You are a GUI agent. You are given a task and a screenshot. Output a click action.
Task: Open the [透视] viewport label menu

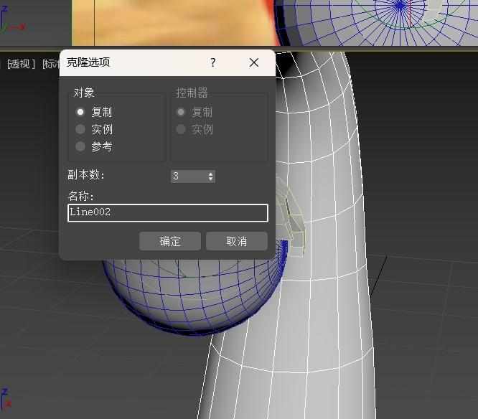(x=21, y=64)
